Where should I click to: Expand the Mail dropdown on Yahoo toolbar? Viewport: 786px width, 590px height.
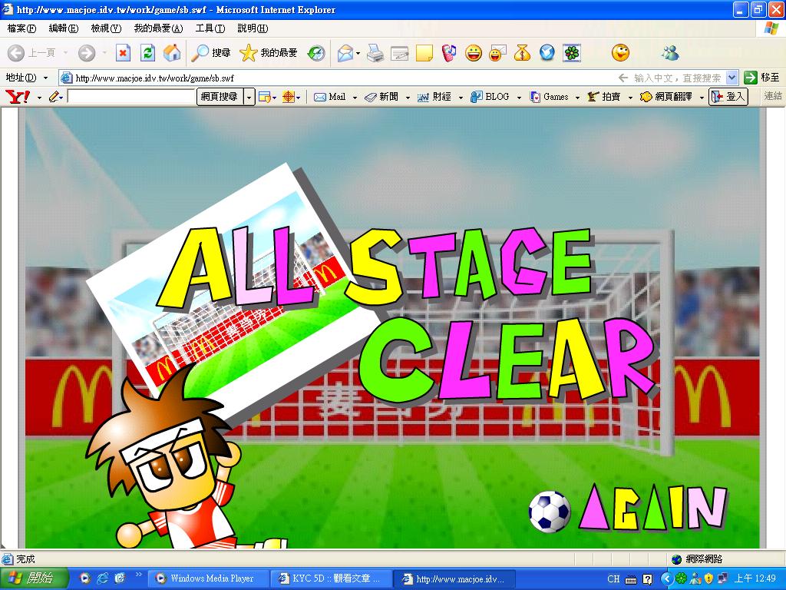coord(355,98)
